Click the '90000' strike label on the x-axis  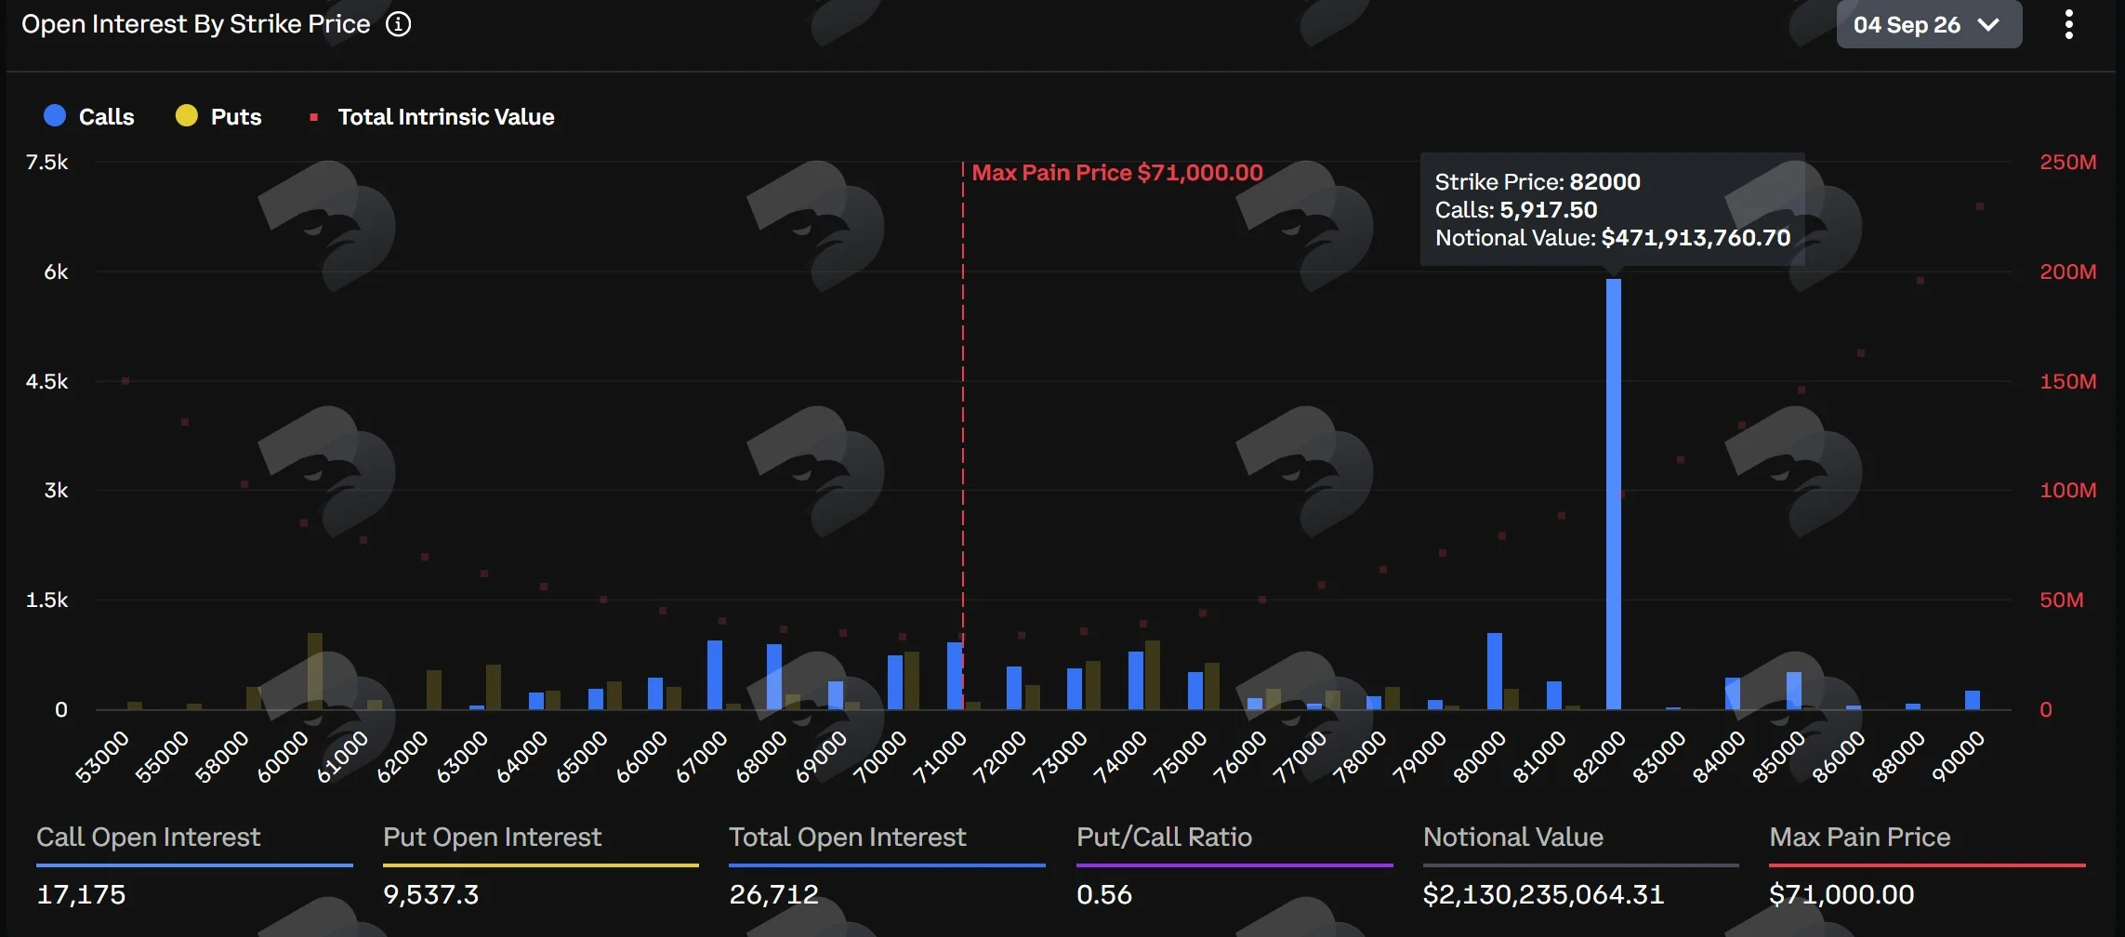pos(1958,757)
